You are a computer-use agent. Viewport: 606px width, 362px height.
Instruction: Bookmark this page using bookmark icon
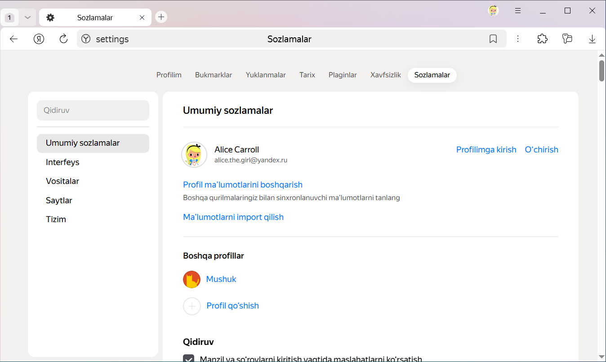coord(493,39)
